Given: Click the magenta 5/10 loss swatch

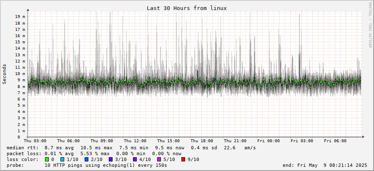Looking at the screenshot, I should [x=159, y=159].
